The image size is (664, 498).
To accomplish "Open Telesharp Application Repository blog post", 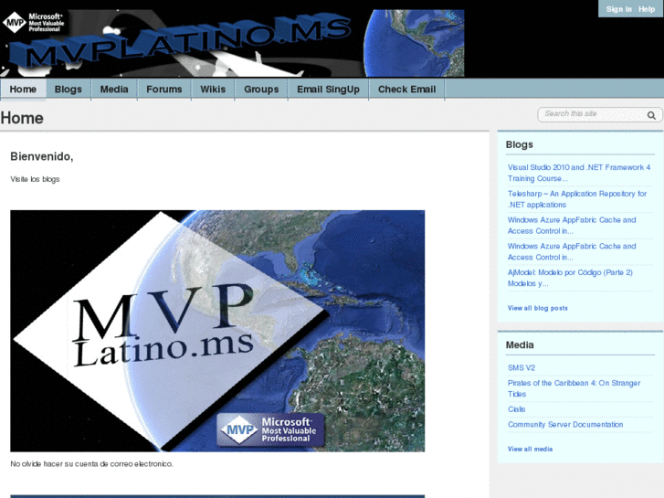I will pos(577,199).
